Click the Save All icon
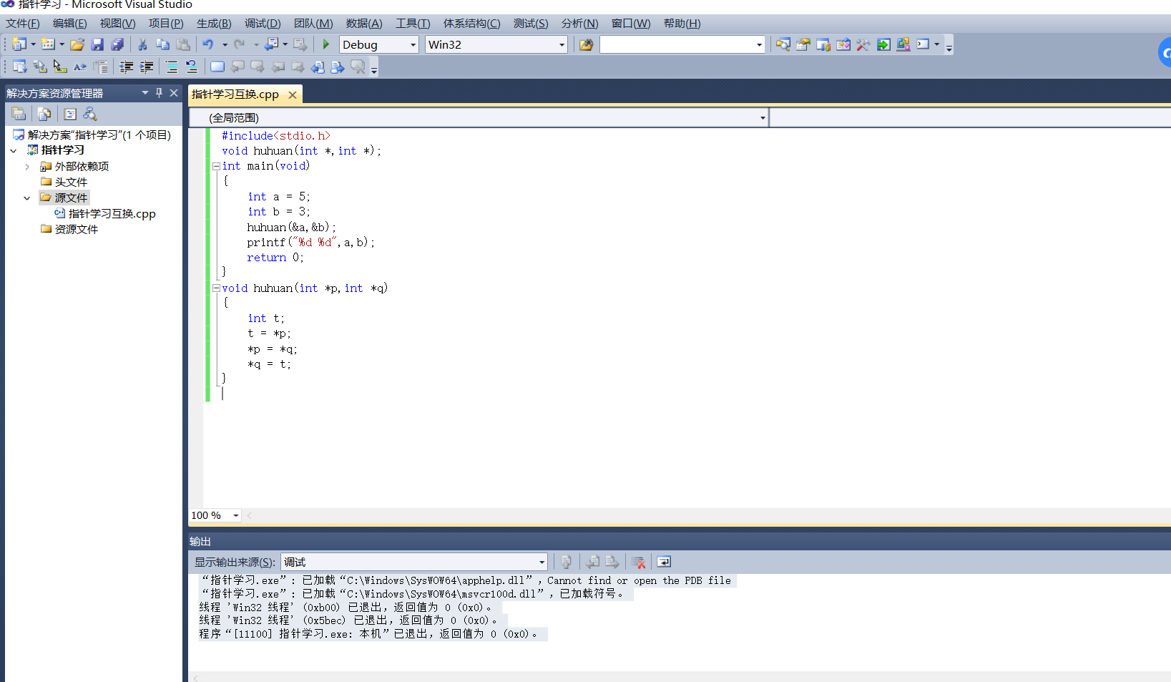This screenshot has height=682, width=1171. coord(117,44)
